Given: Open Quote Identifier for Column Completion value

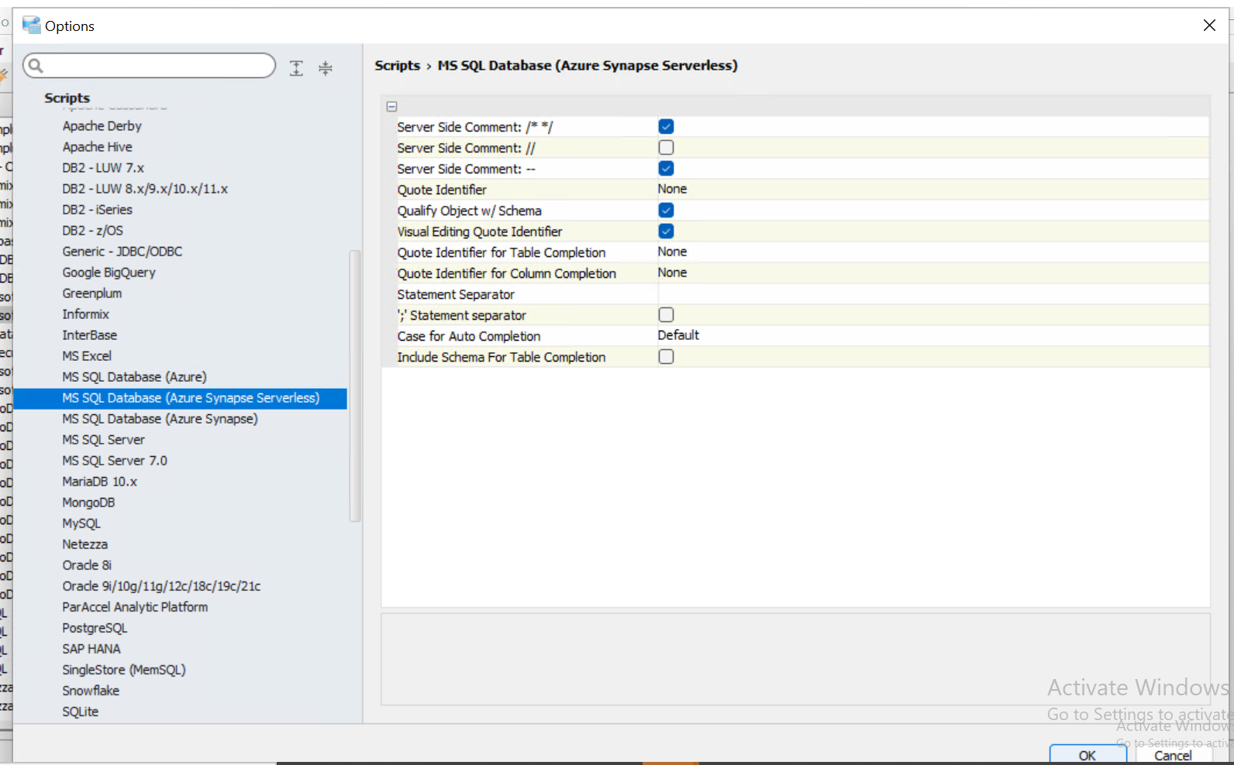Looking at the screenshot, I should click(933, 273).
